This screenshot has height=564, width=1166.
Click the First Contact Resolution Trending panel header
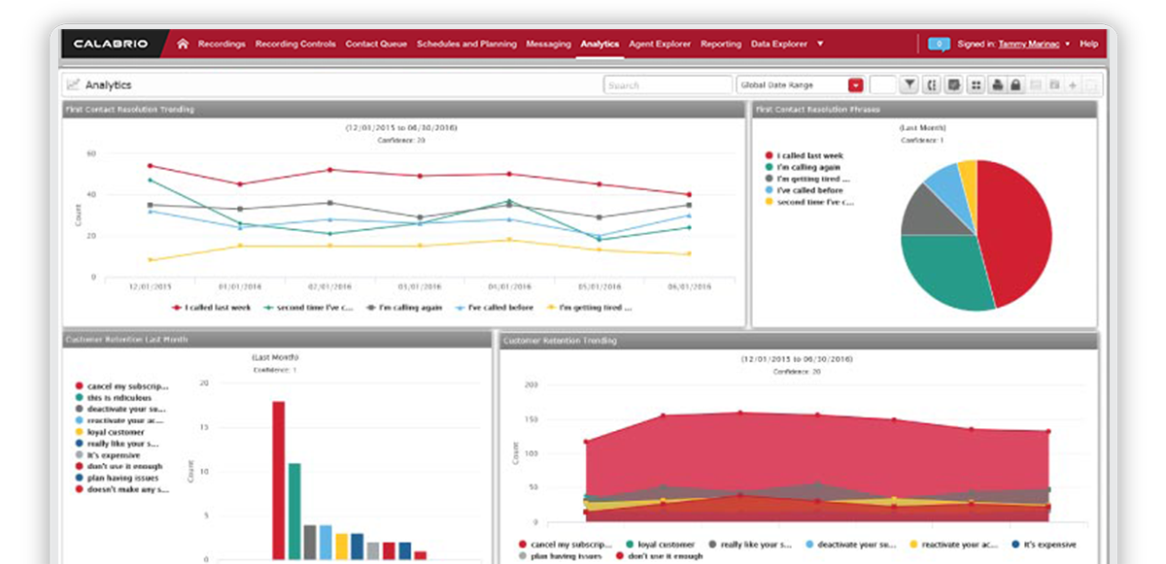pos(404,110)
